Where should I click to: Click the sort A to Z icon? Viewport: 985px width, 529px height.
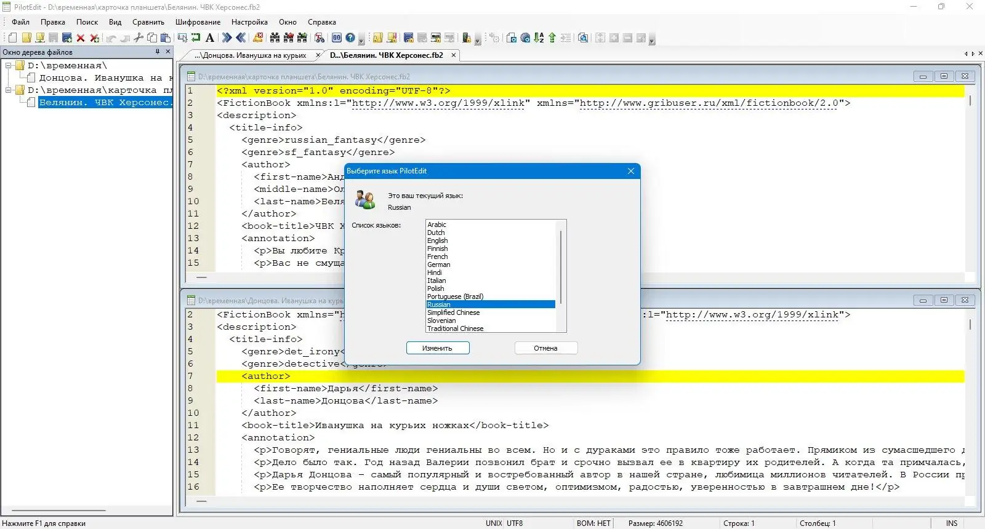click(539, 38)
